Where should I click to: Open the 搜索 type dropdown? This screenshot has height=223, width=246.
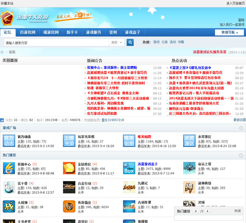(117, 43)
